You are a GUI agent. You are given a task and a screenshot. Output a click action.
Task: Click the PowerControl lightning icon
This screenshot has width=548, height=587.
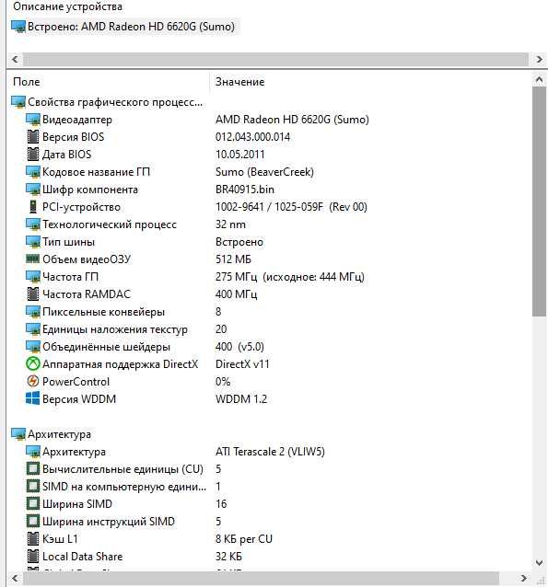33,382
